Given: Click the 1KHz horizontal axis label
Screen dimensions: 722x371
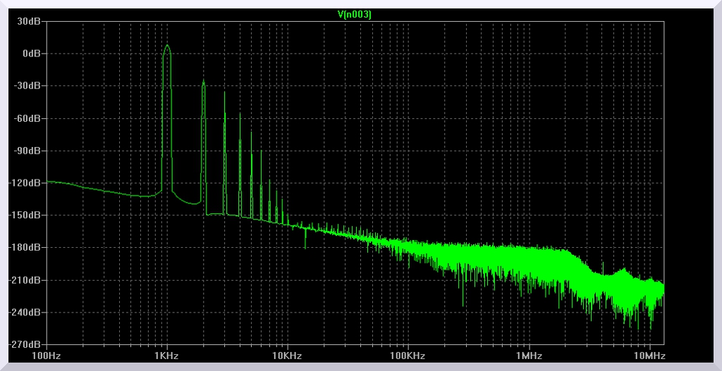Looking at the screenshot, I should [x=166, y=357].
